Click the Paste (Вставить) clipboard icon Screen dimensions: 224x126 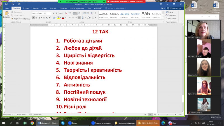(x=7, y=13)
